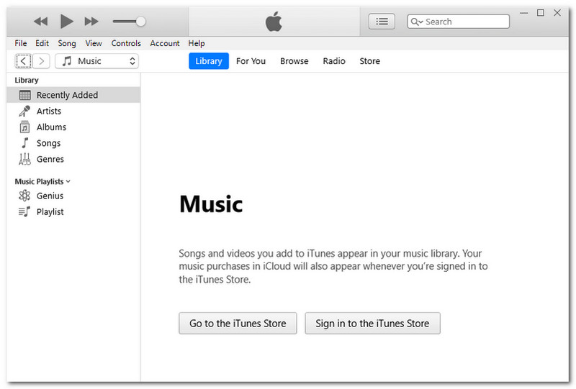Select Albums in the library sidebar
The height and width of the screenshot is (389, 576).
(73, 127)
